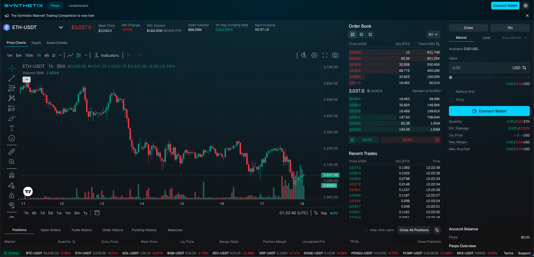Activate the magnet snapping mode
Image resolution: width=534 pixels, height=257 pixels.
click(12, 175)
